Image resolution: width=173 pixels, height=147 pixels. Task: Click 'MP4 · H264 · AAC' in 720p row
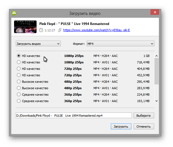[105, 69]
